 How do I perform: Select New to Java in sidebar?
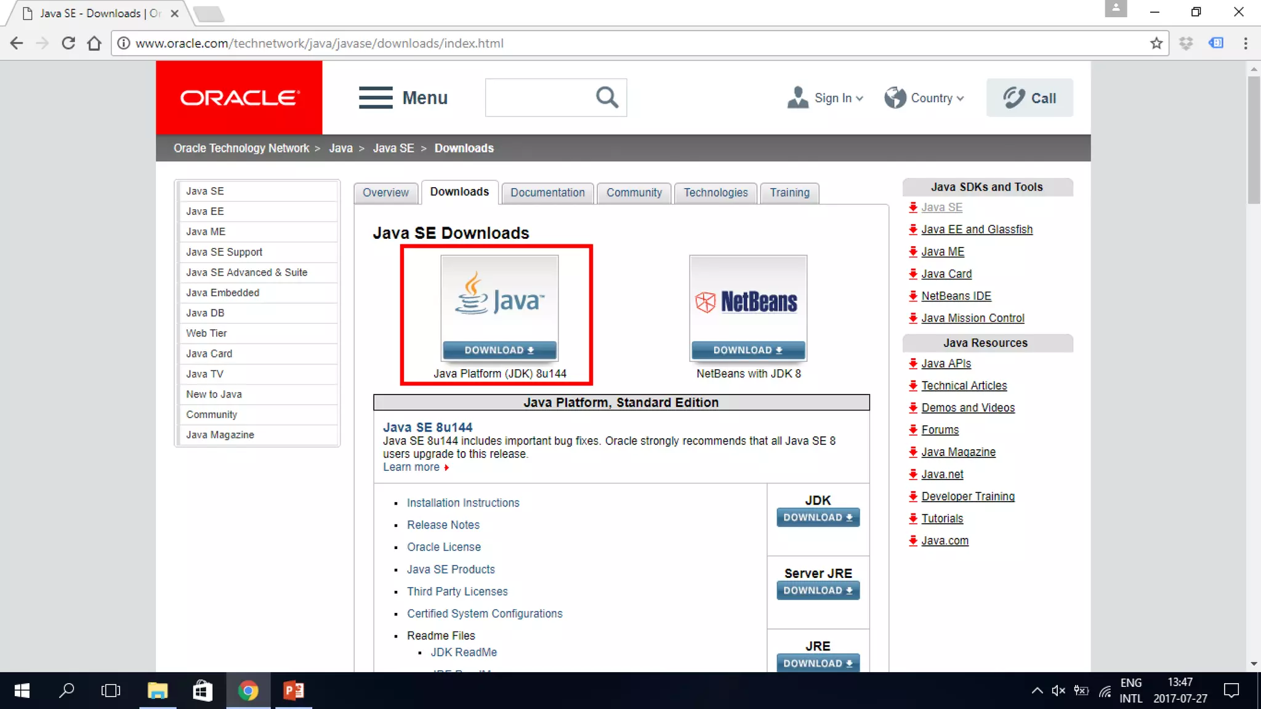click(257, 394)
